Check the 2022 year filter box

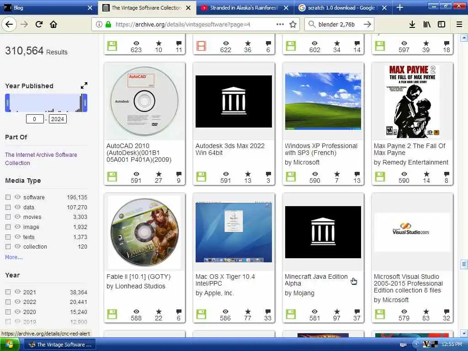click(x=8, y=302)
